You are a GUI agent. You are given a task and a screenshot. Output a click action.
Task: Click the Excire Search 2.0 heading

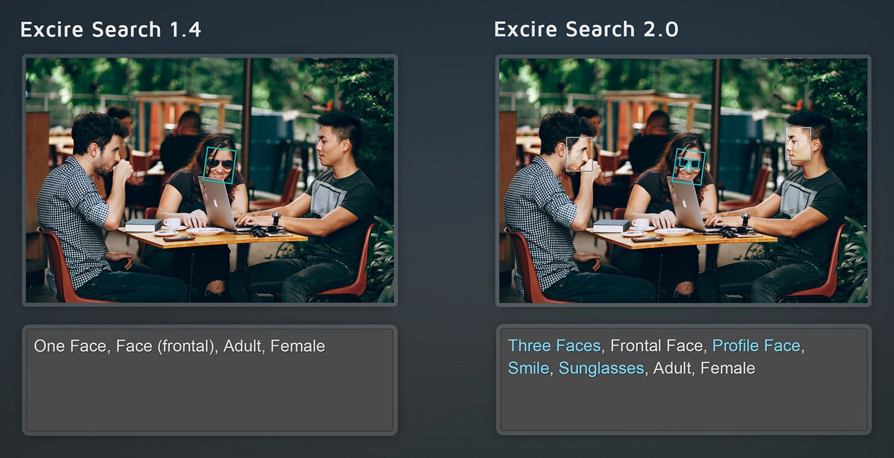click(x=586, y=30)
